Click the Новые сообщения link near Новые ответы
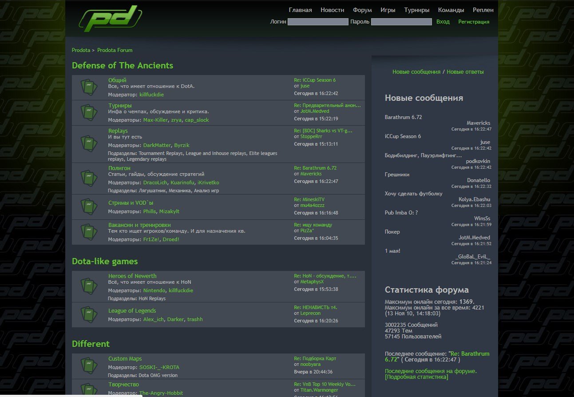The width and height of the screenshot is (574, 397). (x=416, y=71)
